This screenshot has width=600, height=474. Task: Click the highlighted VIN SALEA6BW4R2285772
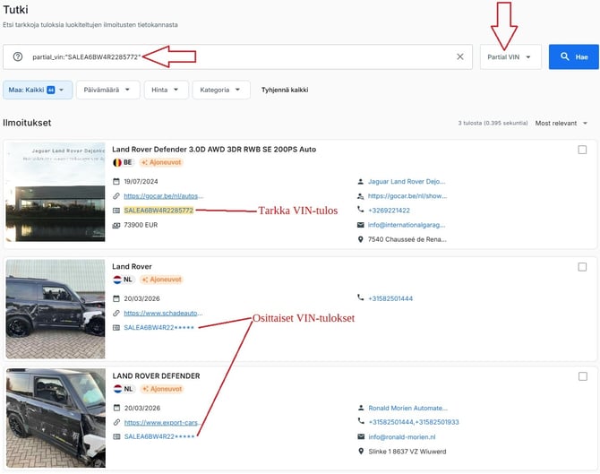159,211
